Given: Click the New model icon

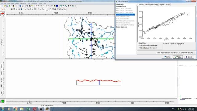Looking at the screenshot, I should click(x=2, y=6).
